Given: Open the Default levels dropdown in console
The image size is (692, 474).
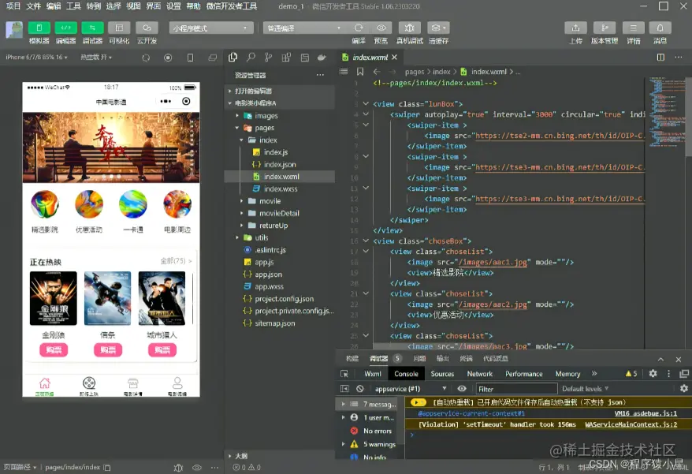Looking at the screenshot, I should pyautogui.click(x=585, y=389).
